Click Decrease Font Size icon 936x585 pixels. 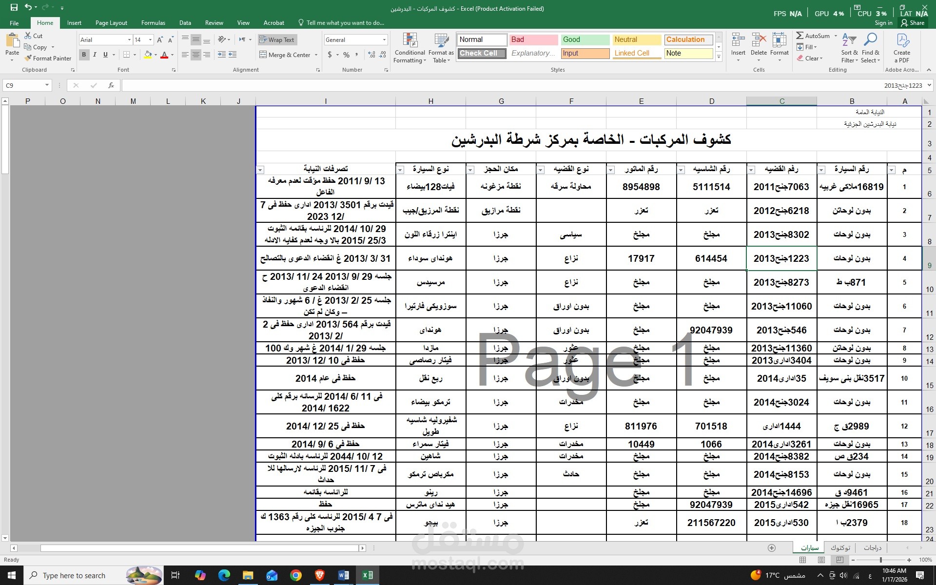click(170, 40)
